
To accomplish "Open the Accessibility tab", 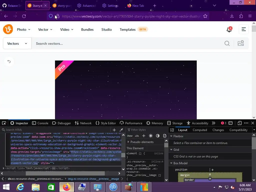I will [x=197, y=123].
